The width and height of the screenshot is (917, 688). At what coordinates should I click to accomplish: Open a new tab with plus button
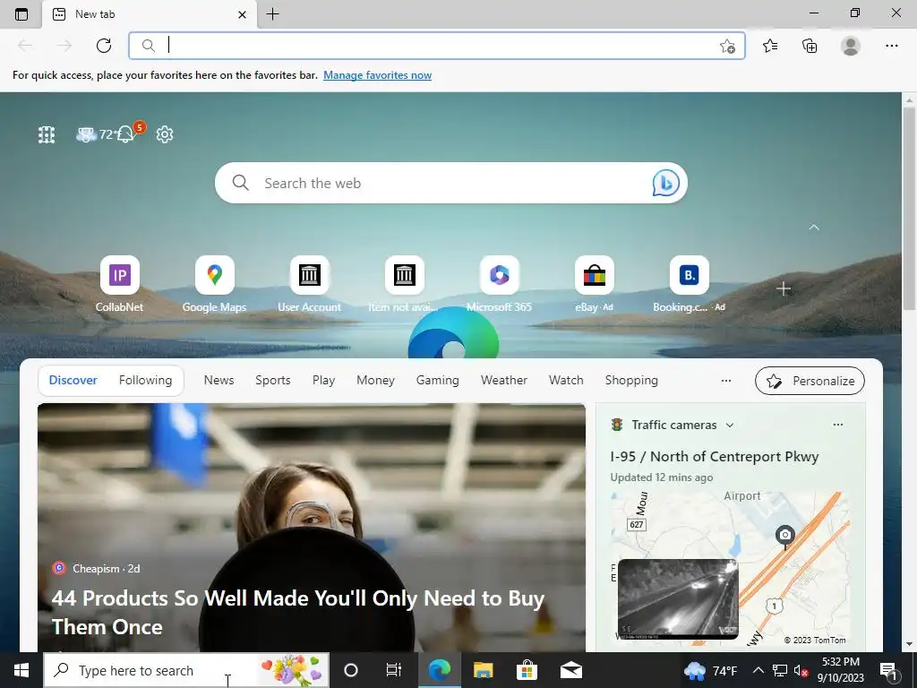point(272,14)
